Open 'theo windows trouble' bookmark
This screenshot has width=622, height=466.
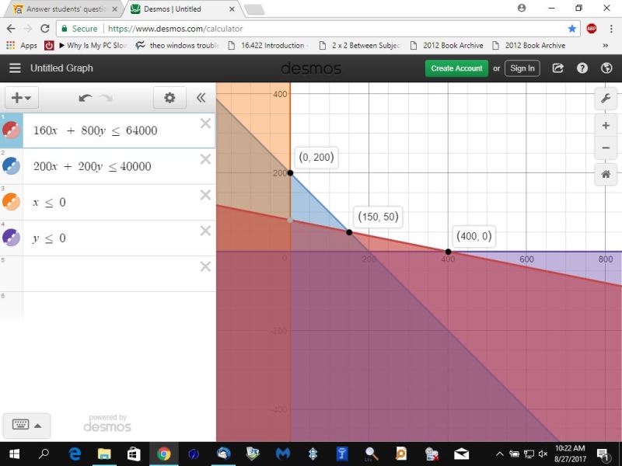[x=177, y=46]
